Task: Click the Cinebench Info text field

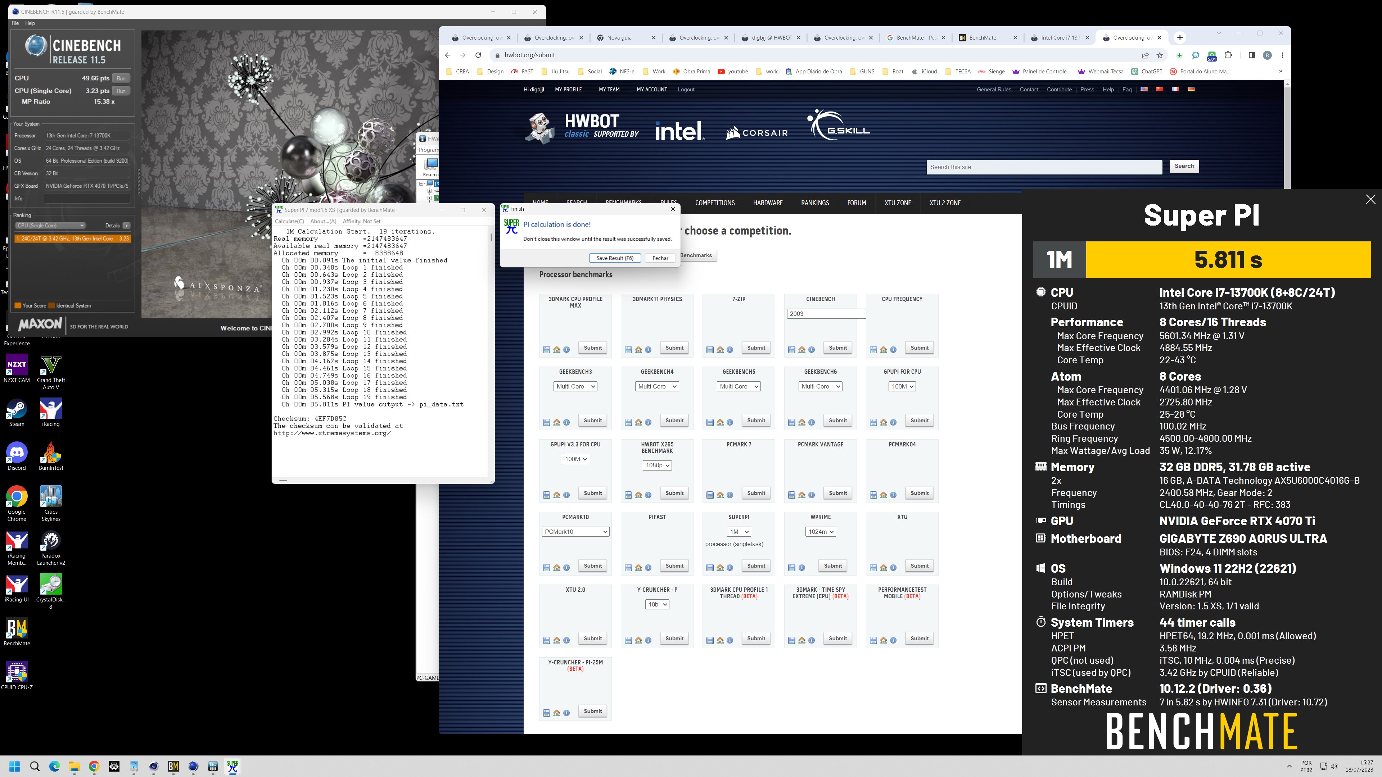Action: [87, 199]
